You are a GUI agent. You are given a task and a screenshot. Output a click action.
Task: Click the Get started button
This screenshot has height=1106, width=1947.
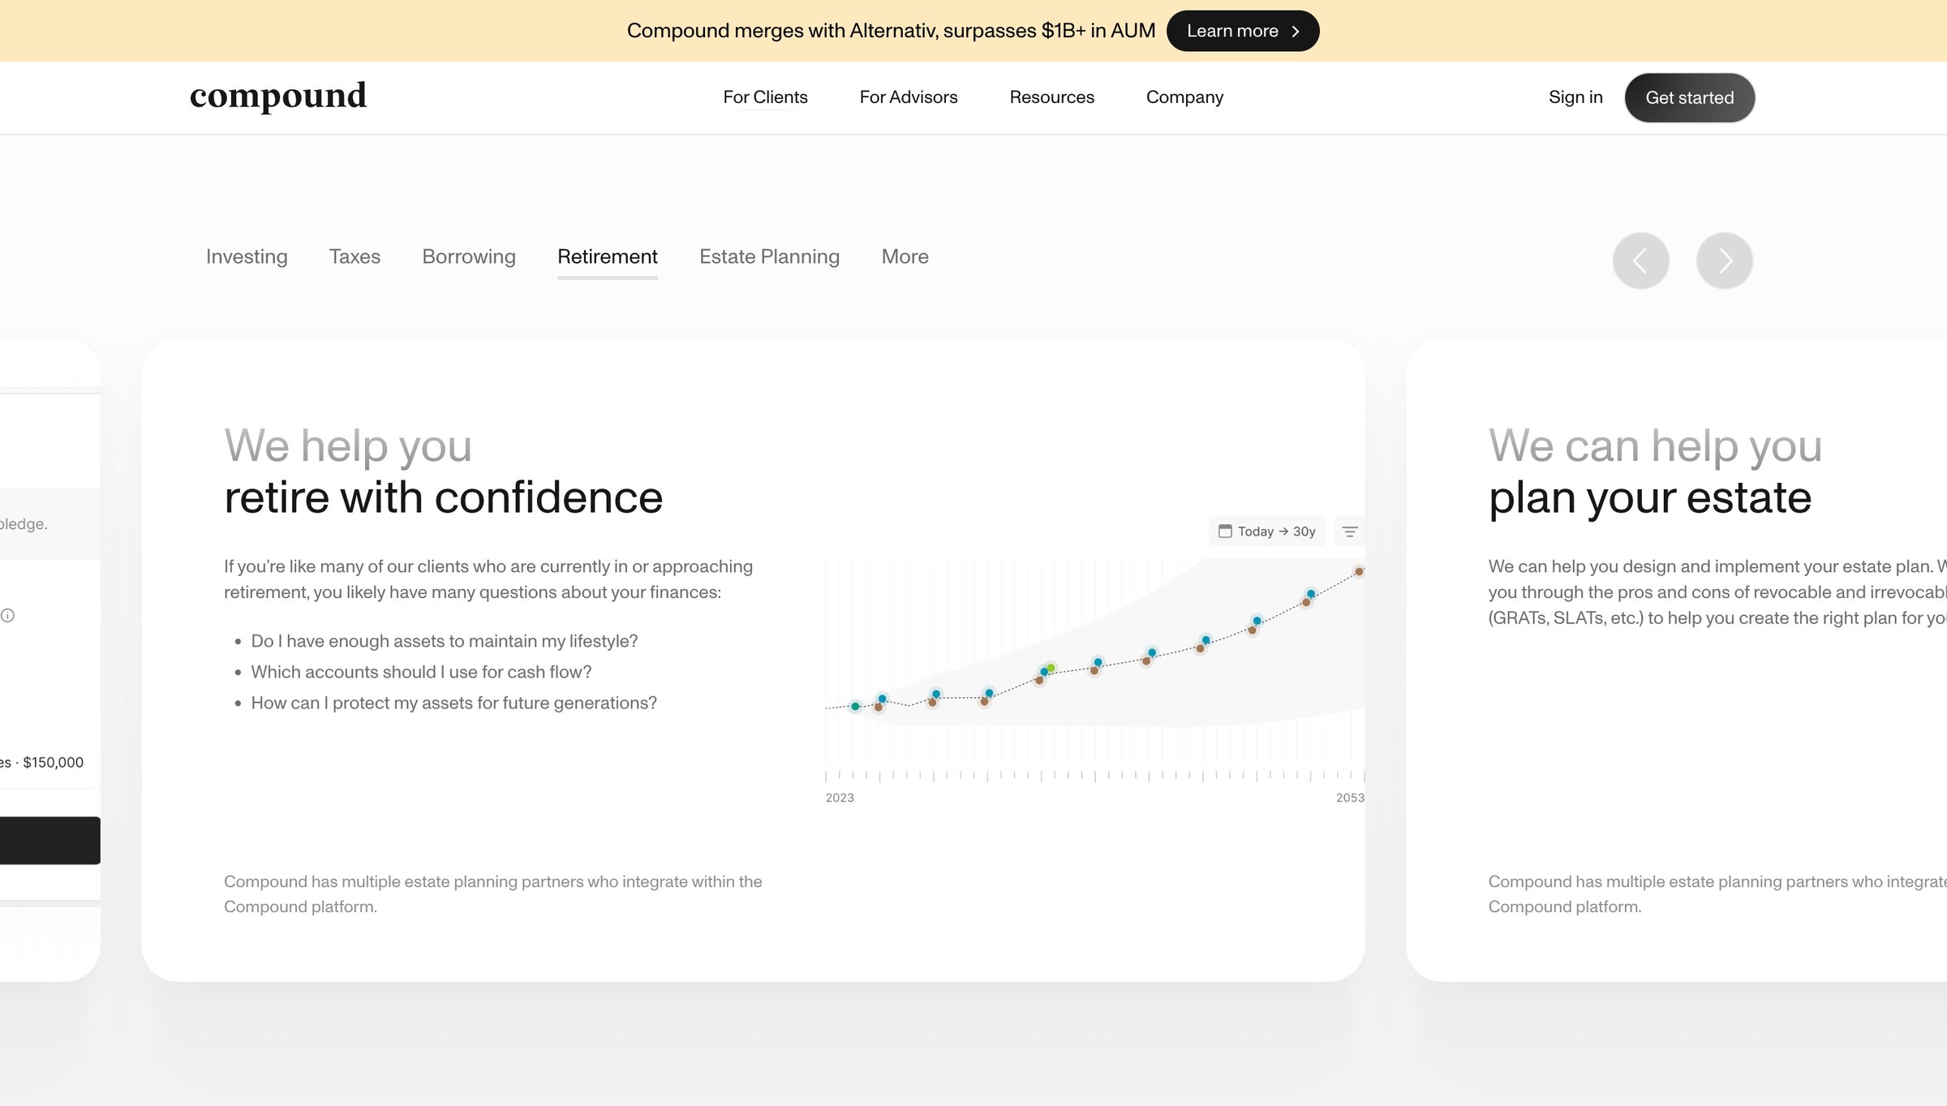1690,97
